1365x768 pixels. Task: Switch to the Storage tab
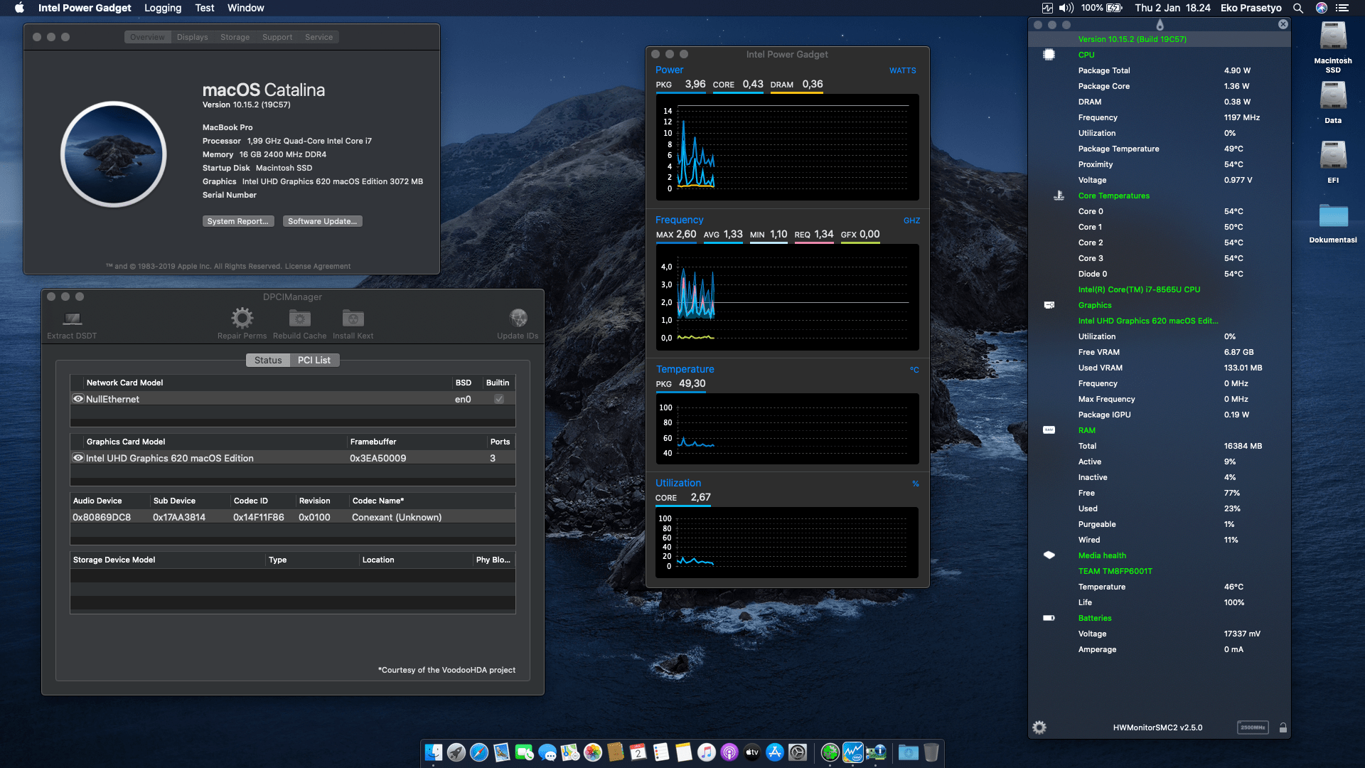235,37
